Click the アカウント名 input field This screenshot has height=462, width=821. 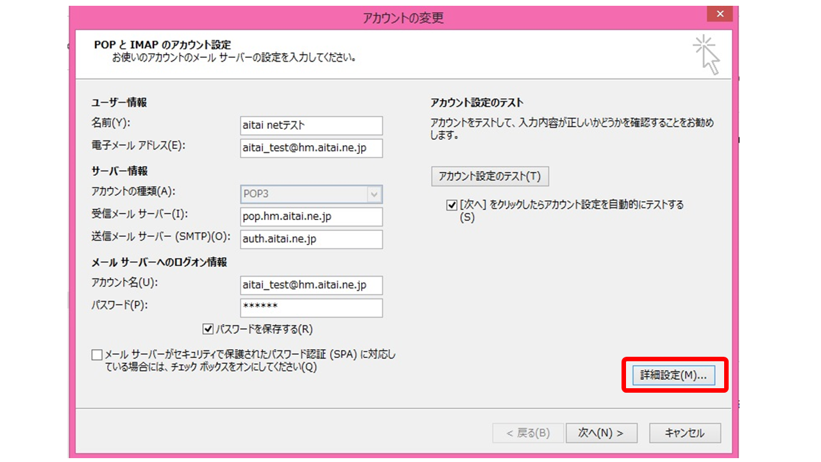(x=311, y=285)
